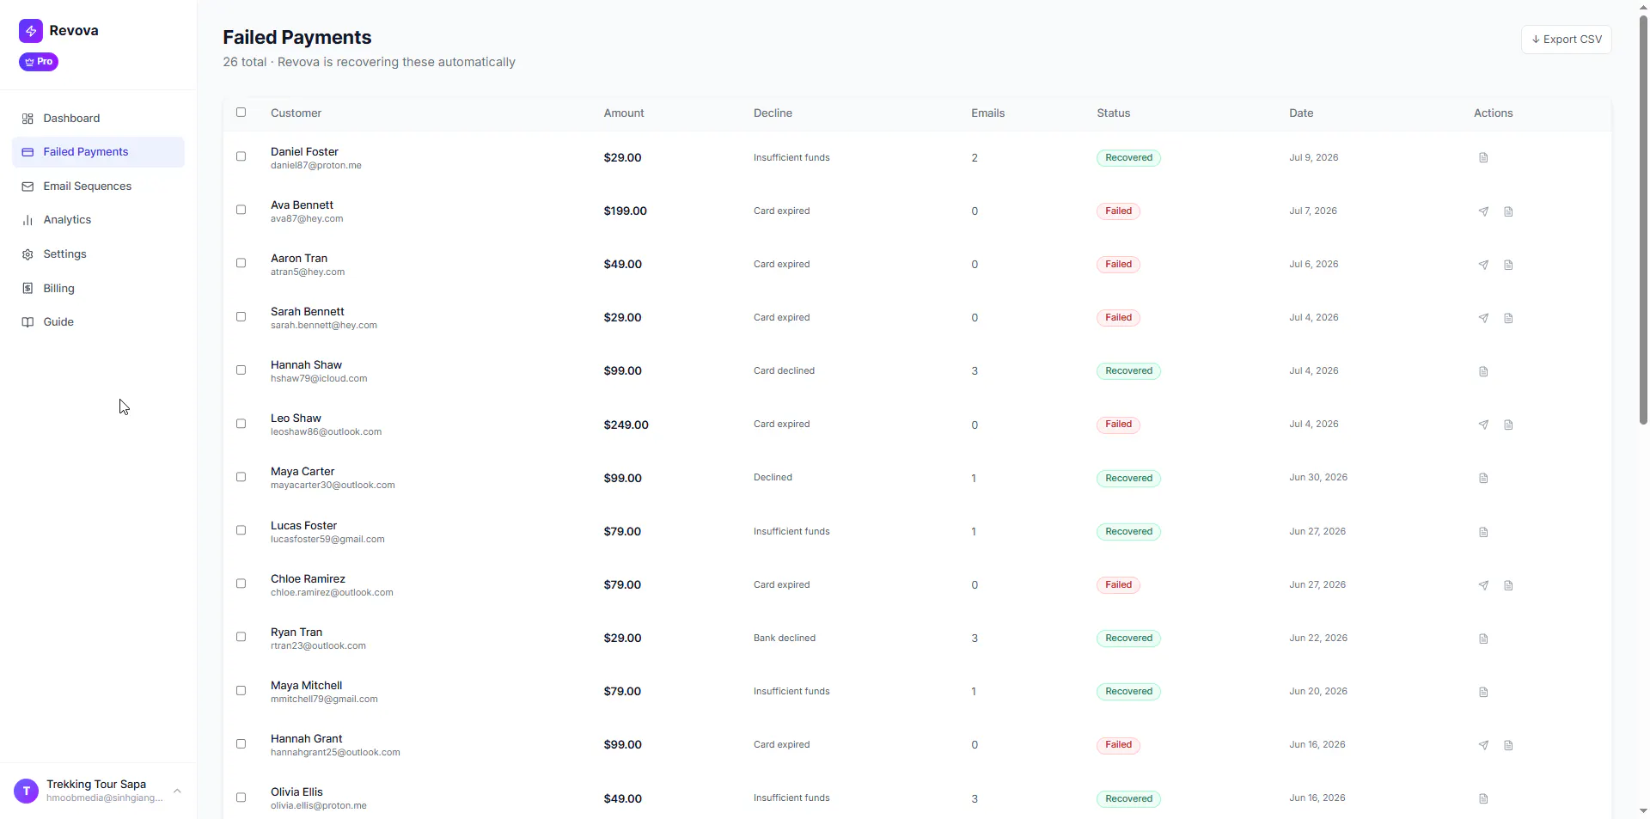The image size is (1650, 819).
Task: Open details document for Maya Mitchell
Action: (1483, 692)
